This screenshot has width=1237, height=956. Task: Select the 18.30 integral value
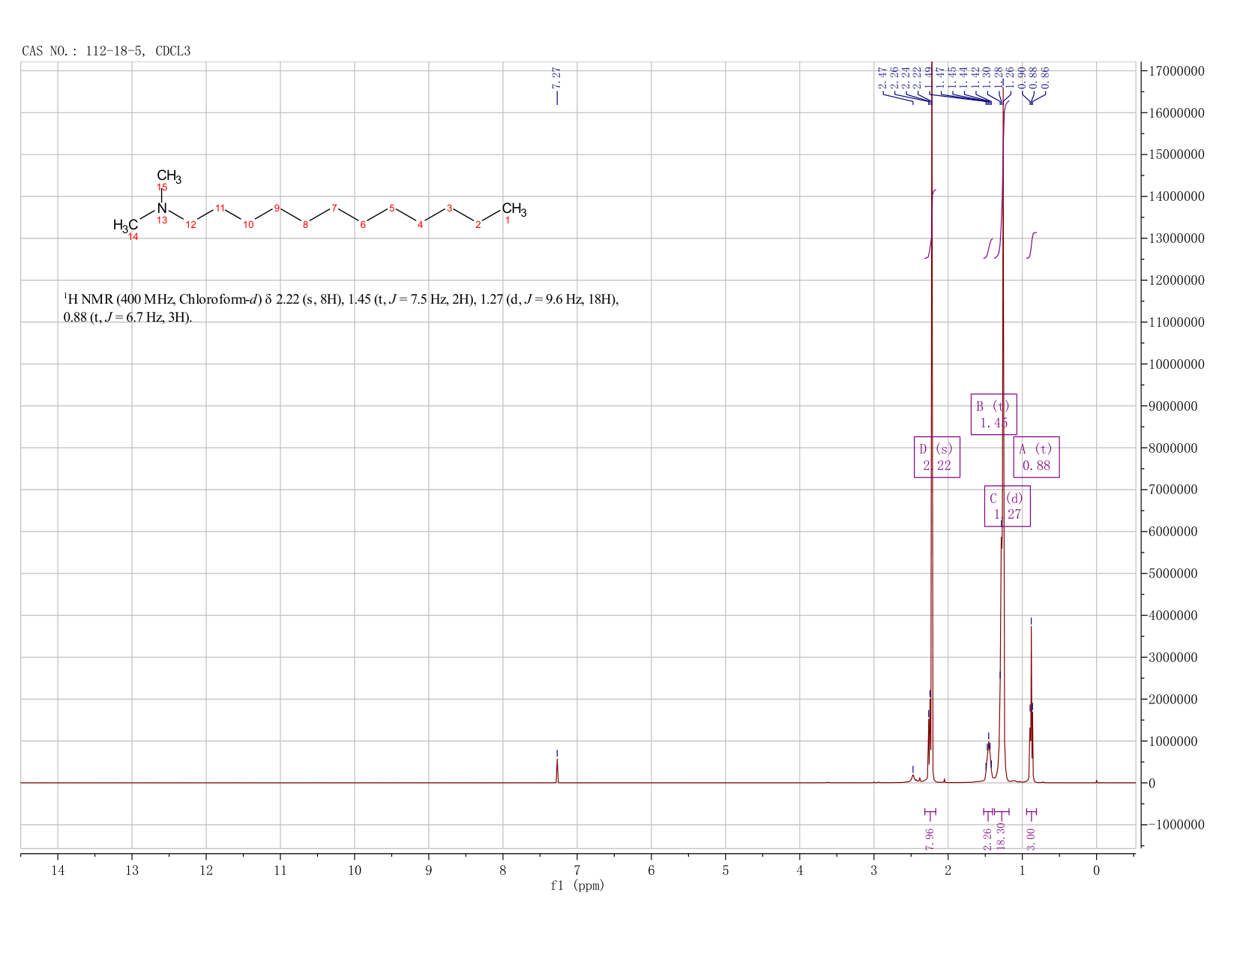1001,837
